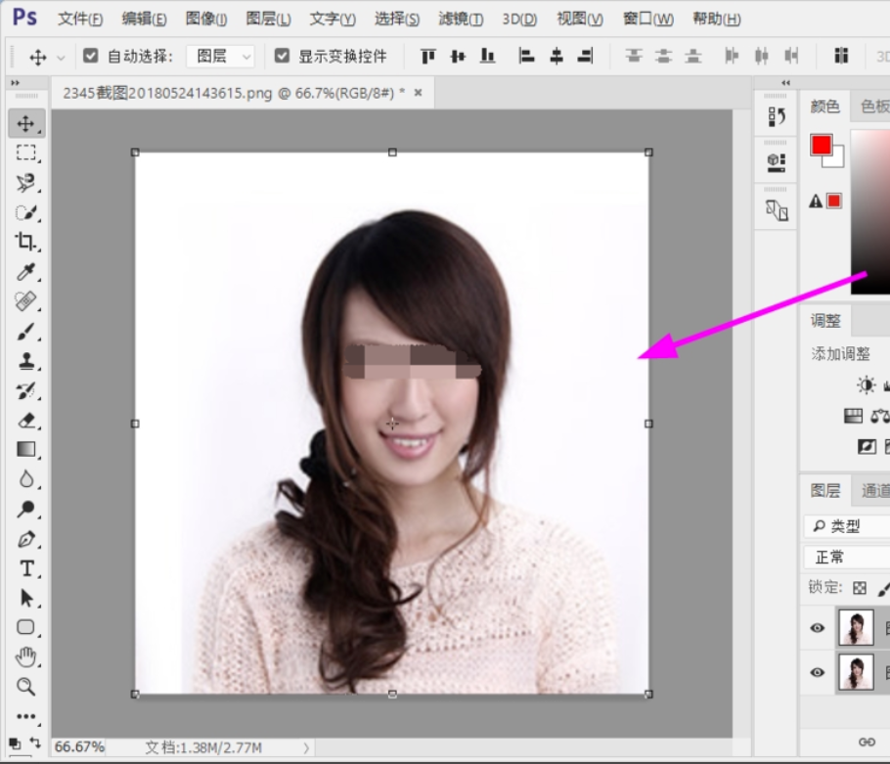Select the Hand tool
This screenshot has width=890, height=764.
26,656
